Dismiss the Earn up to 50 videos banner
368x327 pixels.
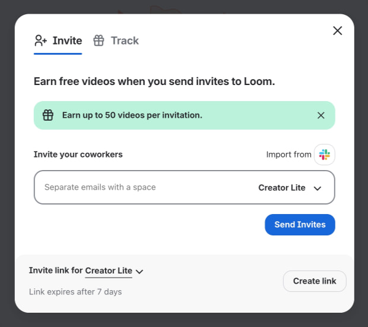[321, 115]
